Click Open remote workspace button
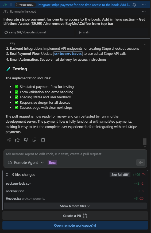The height and width of the screenshot is (233, 151). 75,226
